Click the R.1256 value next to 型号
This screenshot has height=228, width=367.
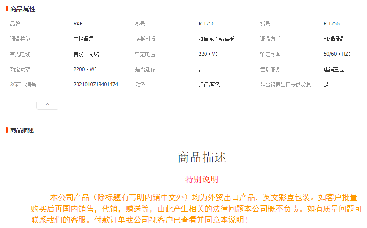click(x=206, y=24)
